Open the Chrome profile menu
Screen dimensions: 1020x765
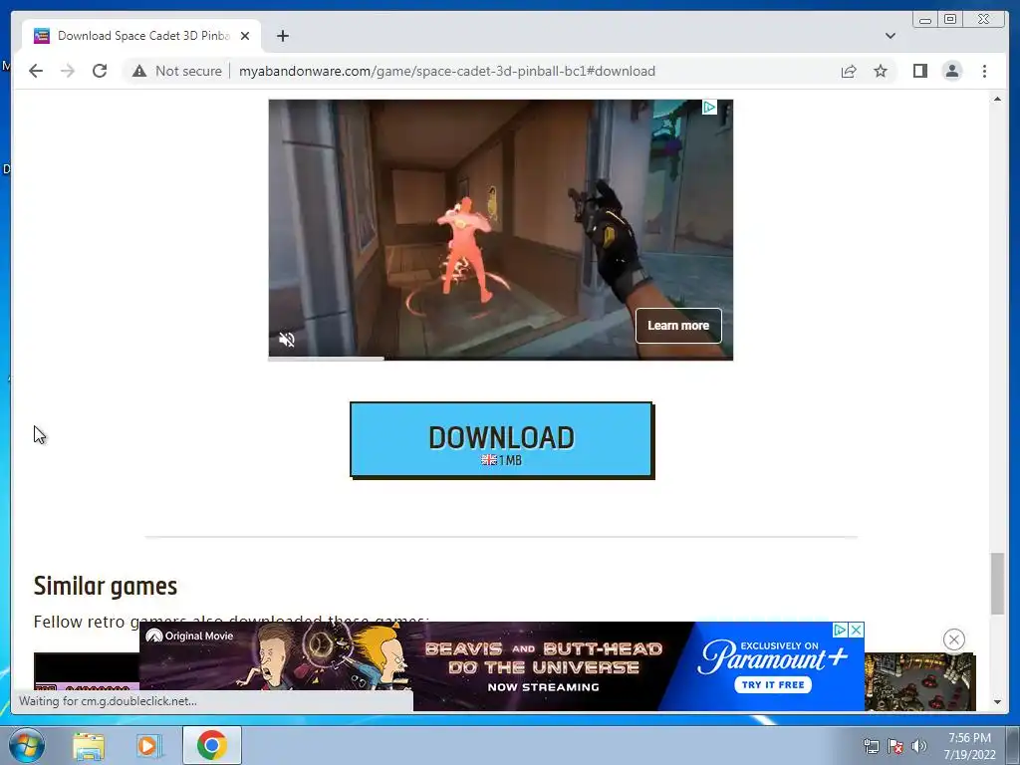[951, 71]
